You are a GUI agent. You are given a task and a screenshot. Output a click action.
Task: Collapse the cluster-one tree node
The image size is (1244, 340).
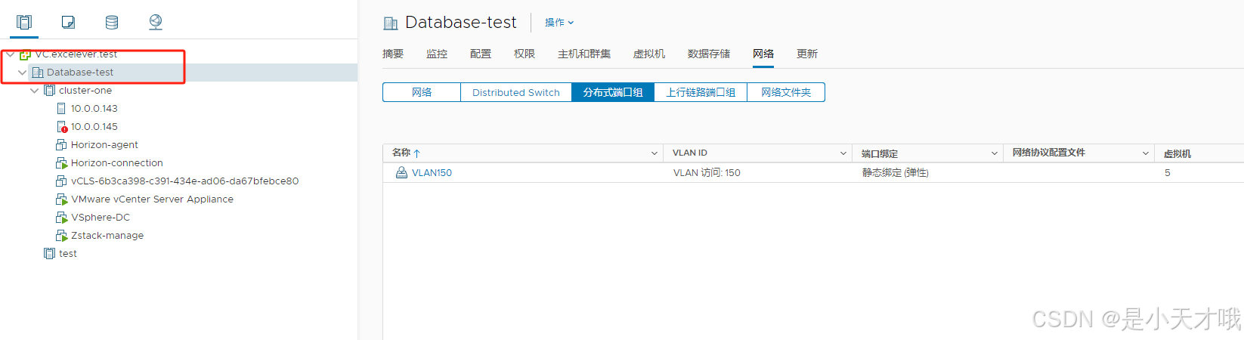(35, 91)
